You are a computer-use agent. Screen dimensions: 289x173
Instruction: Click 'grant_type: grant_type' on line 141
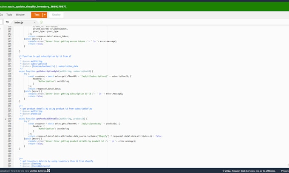[x=45, y=31]
